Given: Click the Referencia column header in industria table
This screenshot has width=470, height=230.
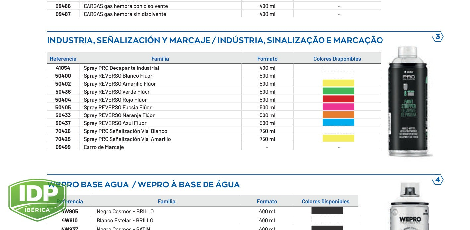Looking at the screenshot, I should click(x=63, y=59).
